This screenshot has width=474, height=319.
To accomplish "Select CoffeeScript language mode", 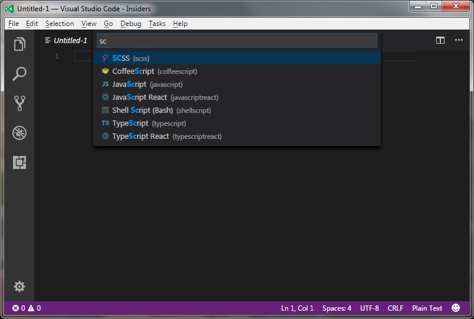I will (x=237, y=71).
